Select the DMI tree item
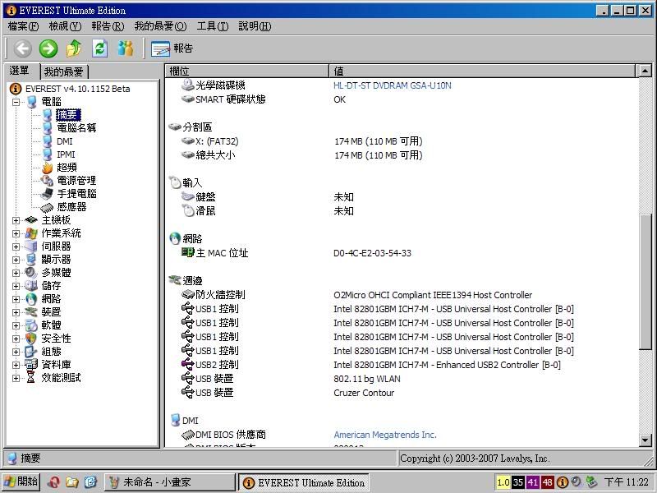The width and height of the screenshot is (657, 493). 65,141
